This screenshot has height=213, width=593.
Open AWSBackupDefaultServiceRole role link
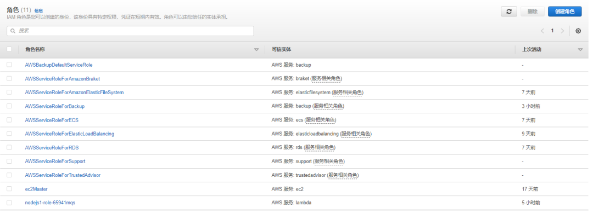[x=59, y=65]
